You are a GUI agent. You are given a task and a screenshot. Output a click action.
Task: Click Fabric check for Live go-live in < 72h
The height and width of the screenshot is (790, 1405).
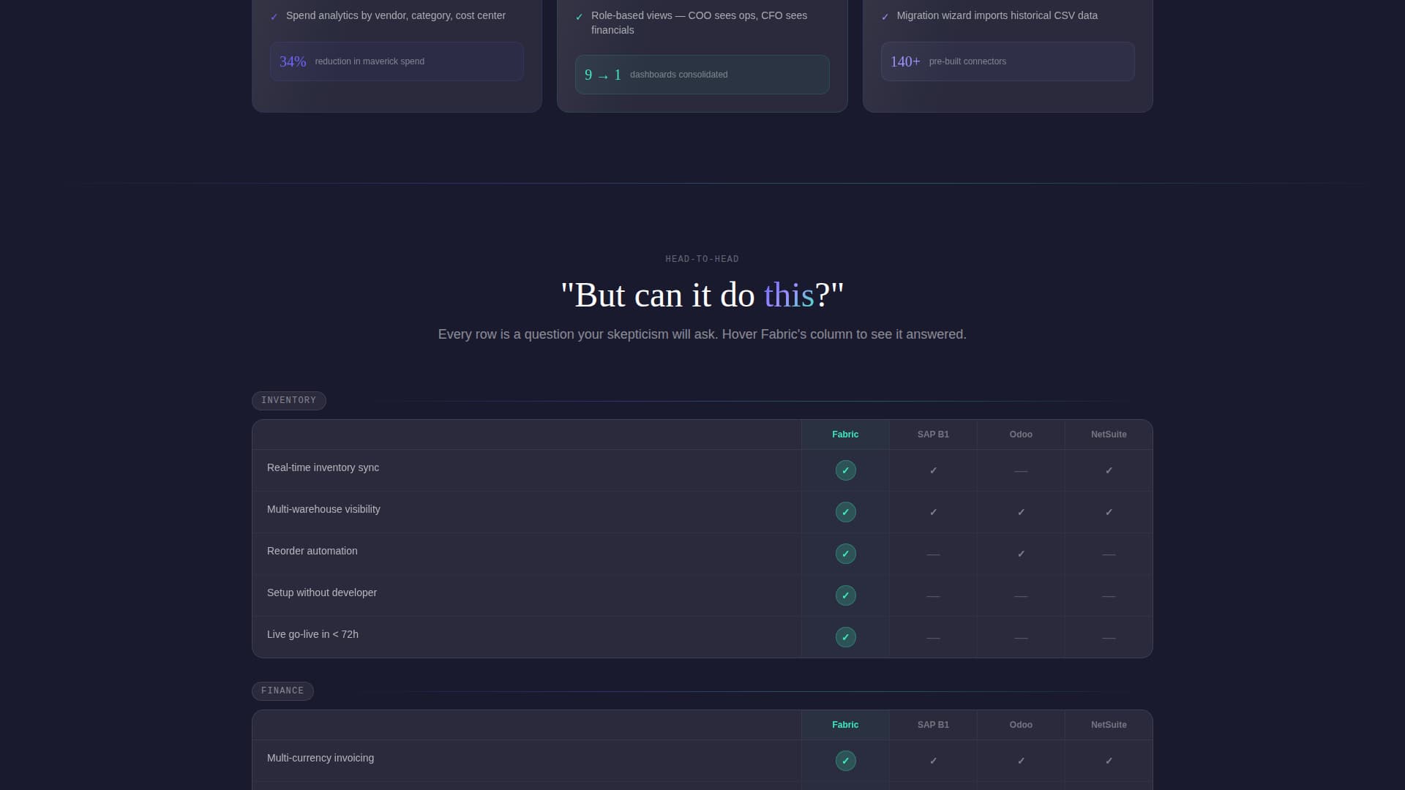(845, 637)
